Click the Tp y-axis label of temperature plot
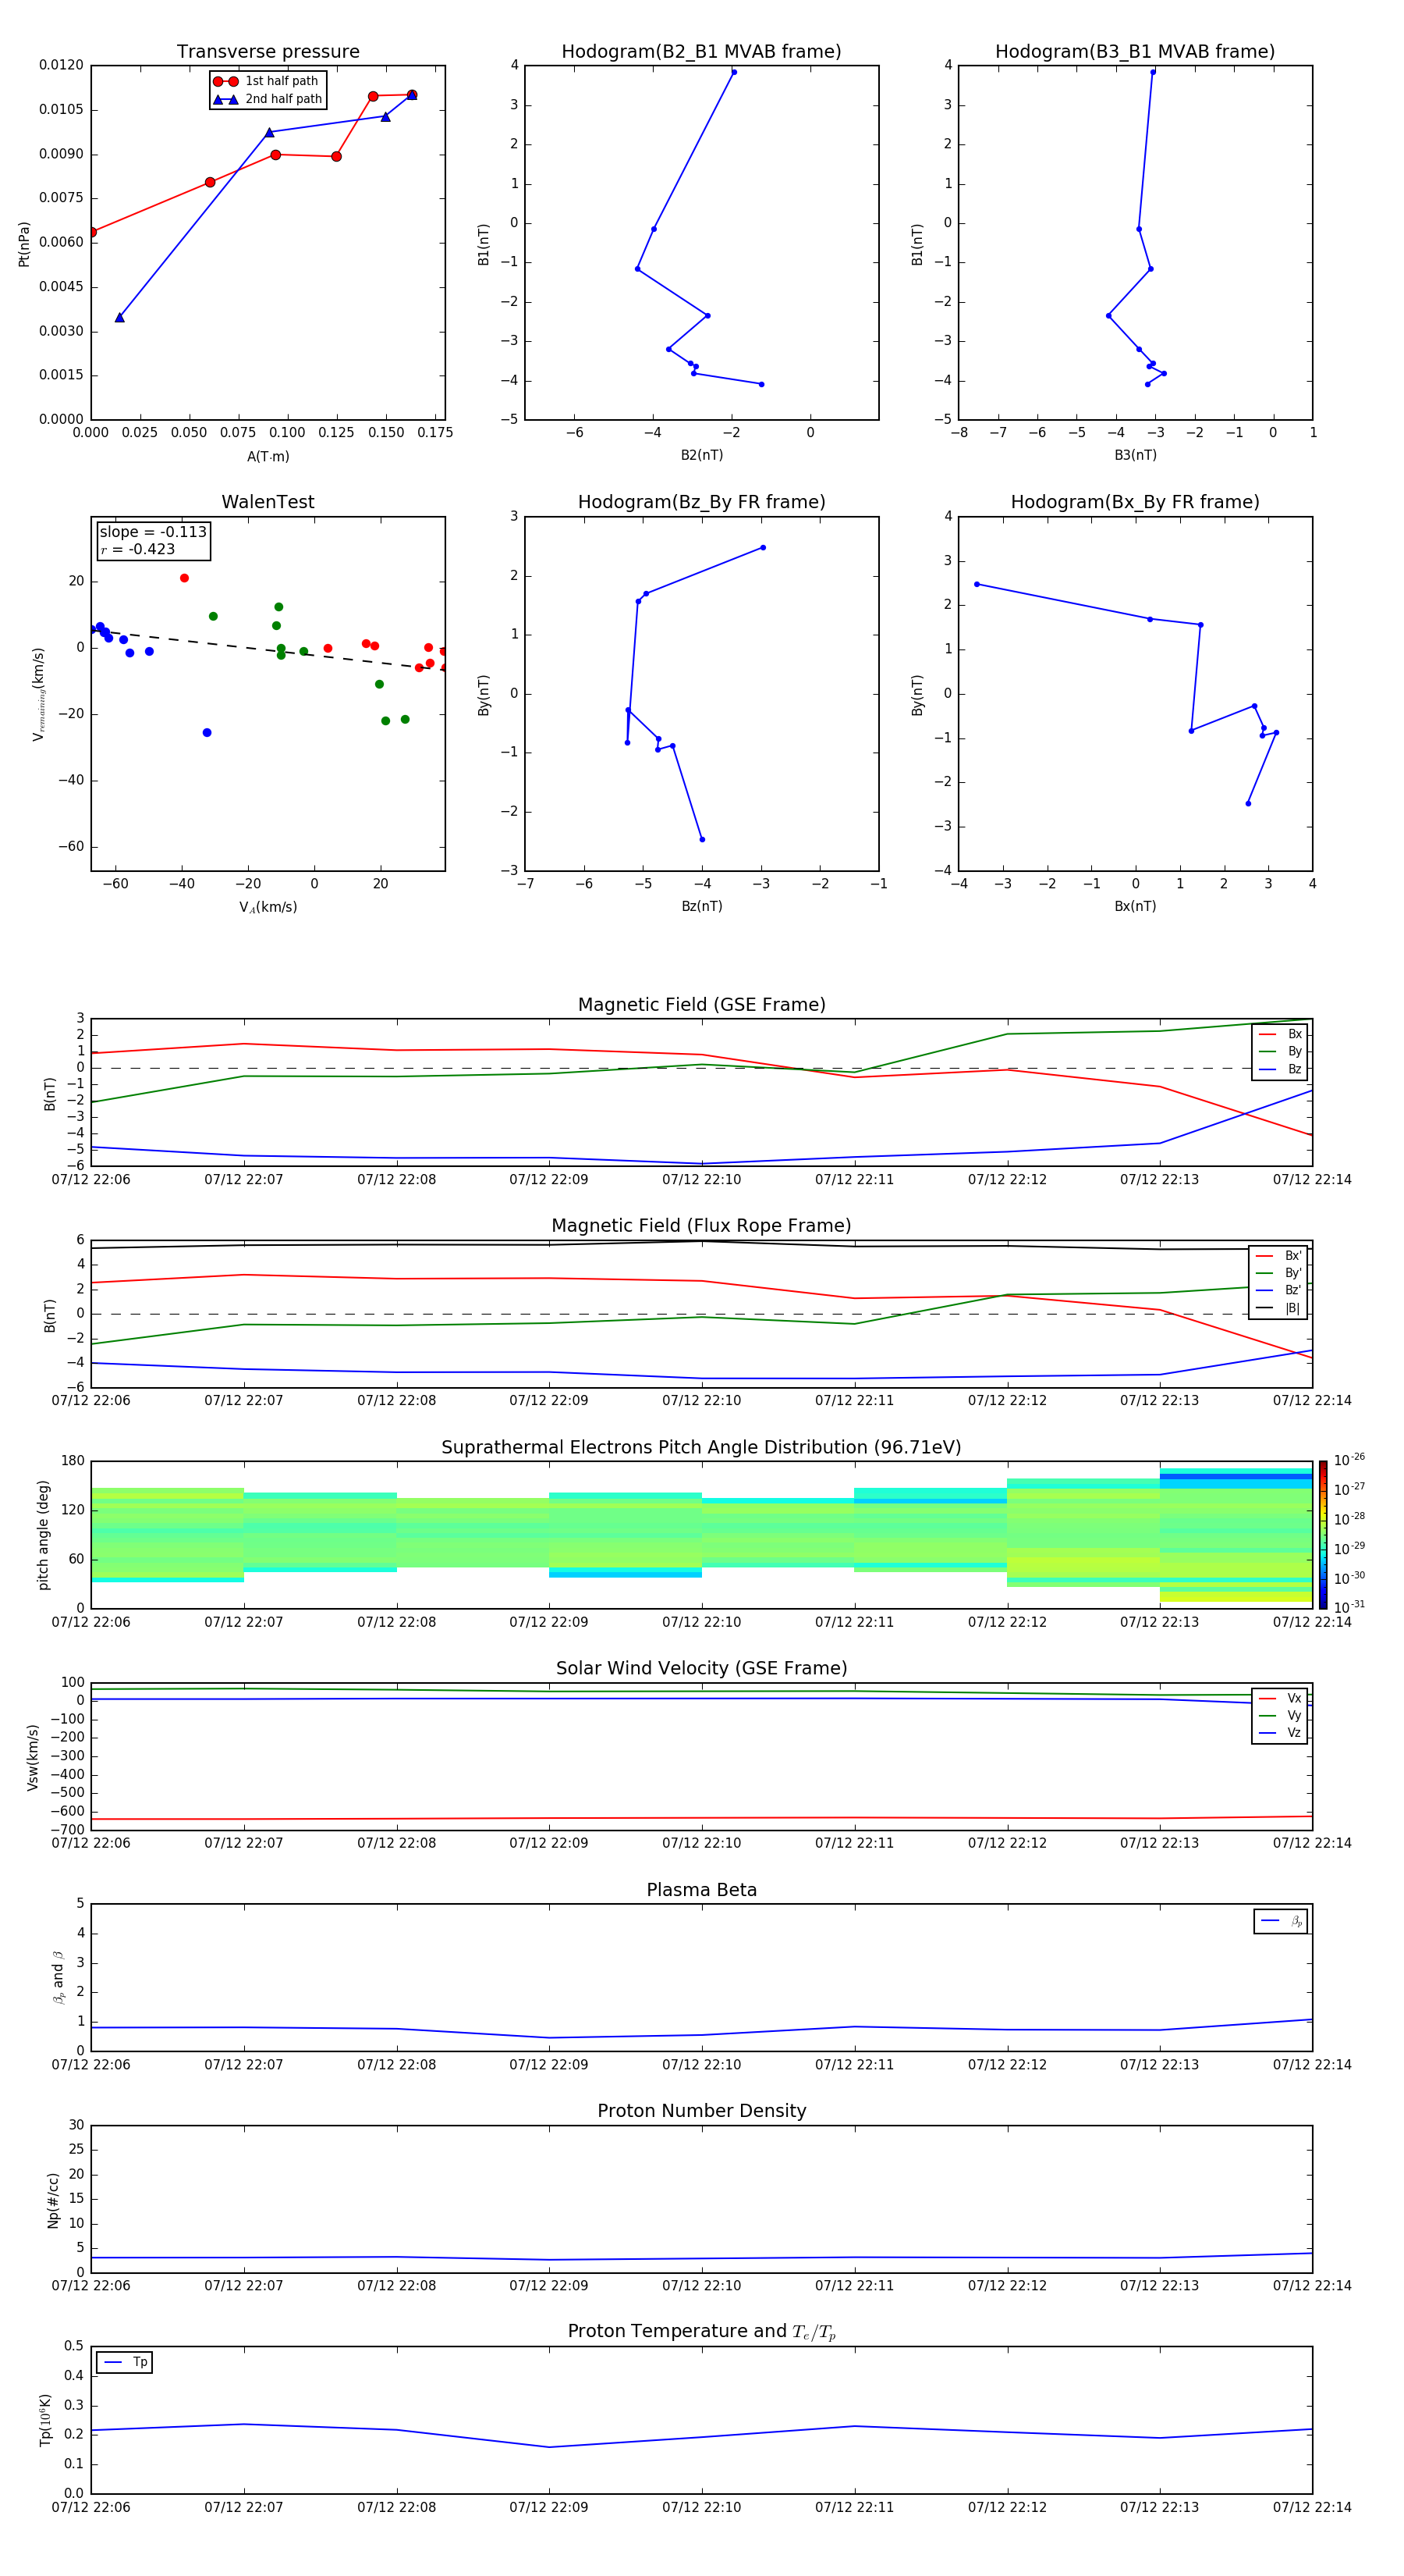The image size is (1404, 2576). point(45,2420)
